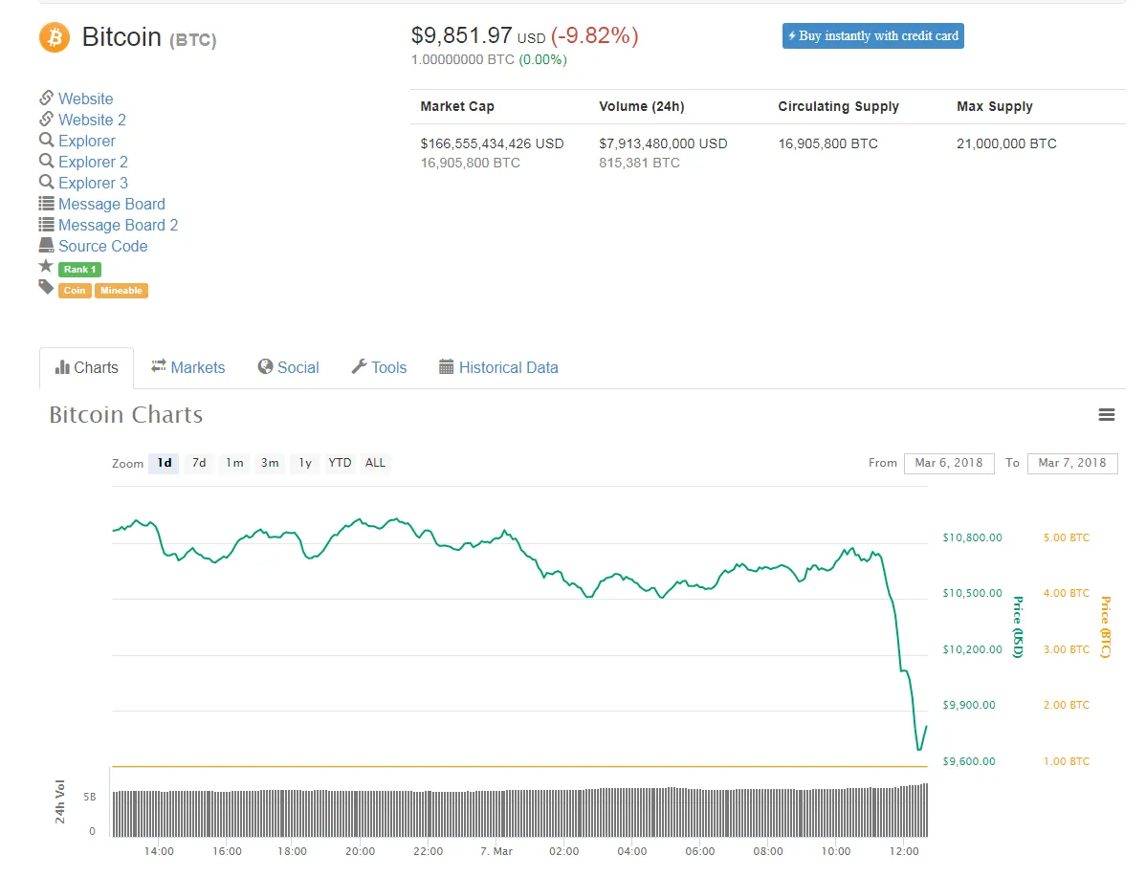
Task: Click the $10,800.00 axis value
Action: [x=972, y=537]
